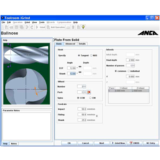This screenshot has width=160, height=160.
Task: Click the Save All toolbar icon
Action: coord(22,27)
